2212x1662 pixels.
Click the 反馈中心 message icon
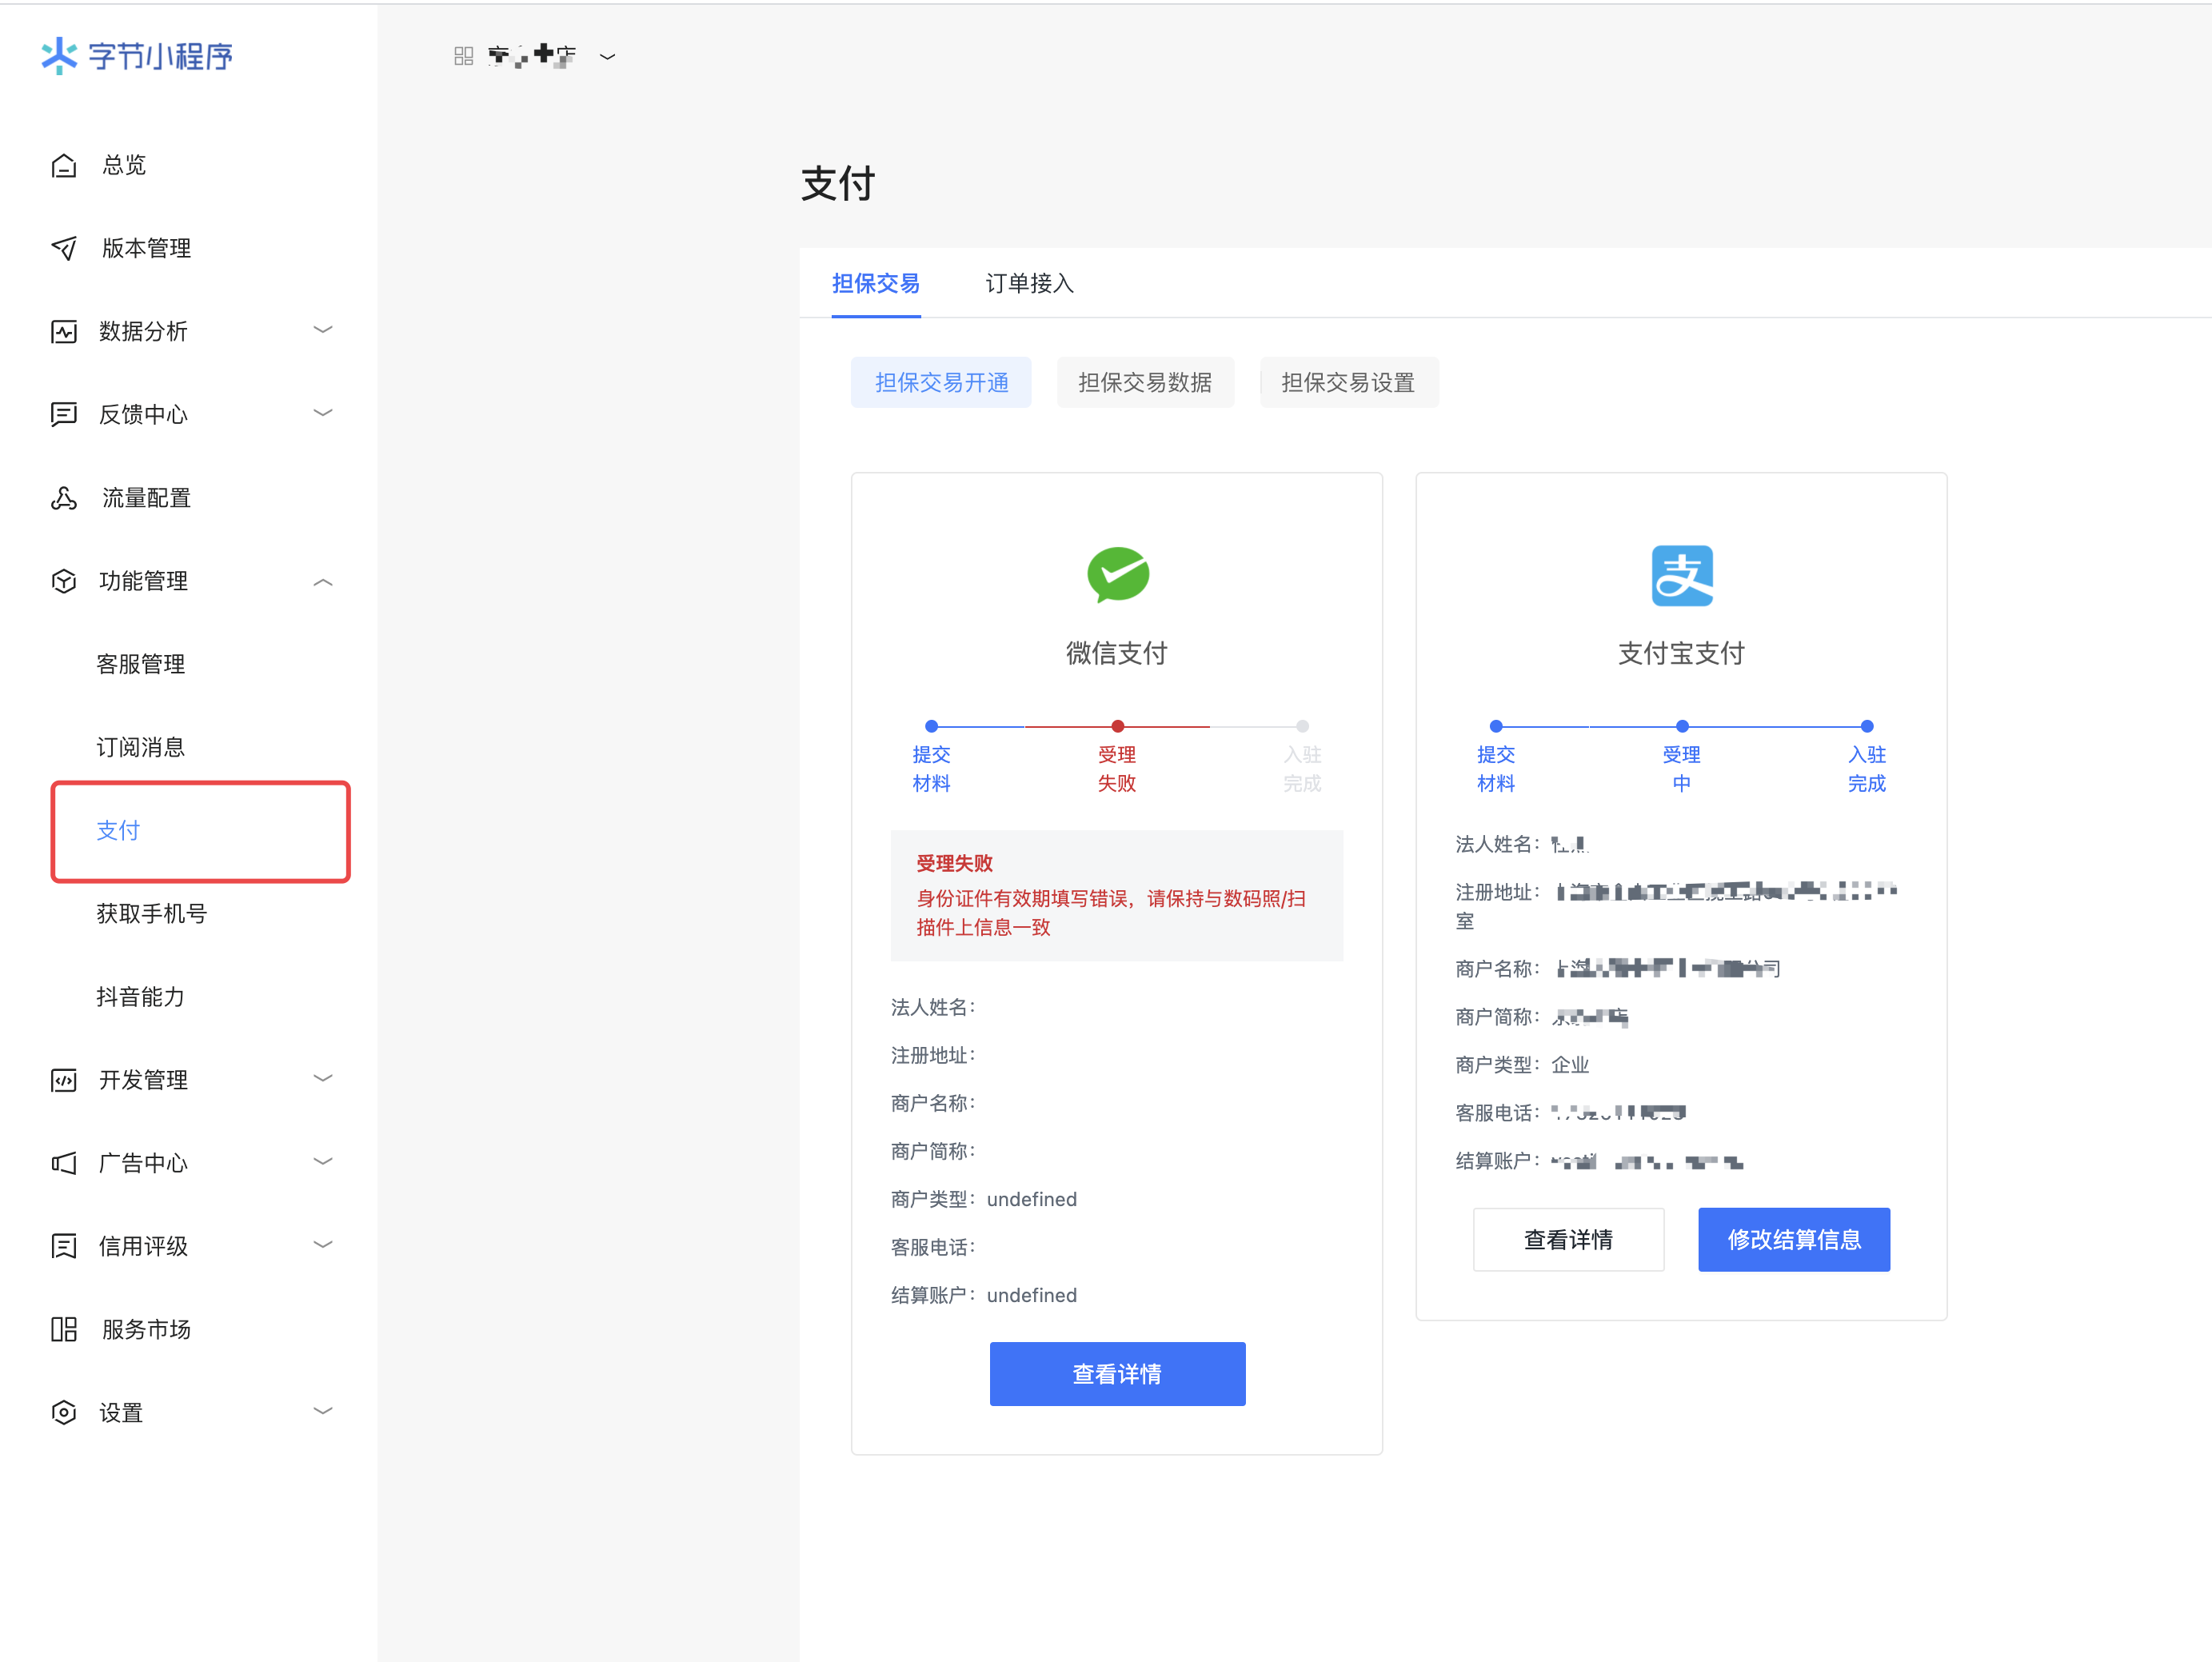(x=64, y=414)
